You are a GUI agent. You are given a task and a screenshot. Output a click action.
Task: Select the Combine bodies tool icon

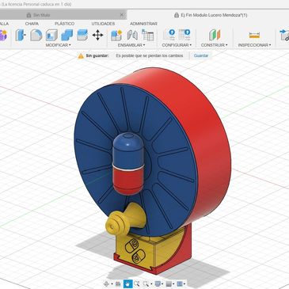coord(67,35)
